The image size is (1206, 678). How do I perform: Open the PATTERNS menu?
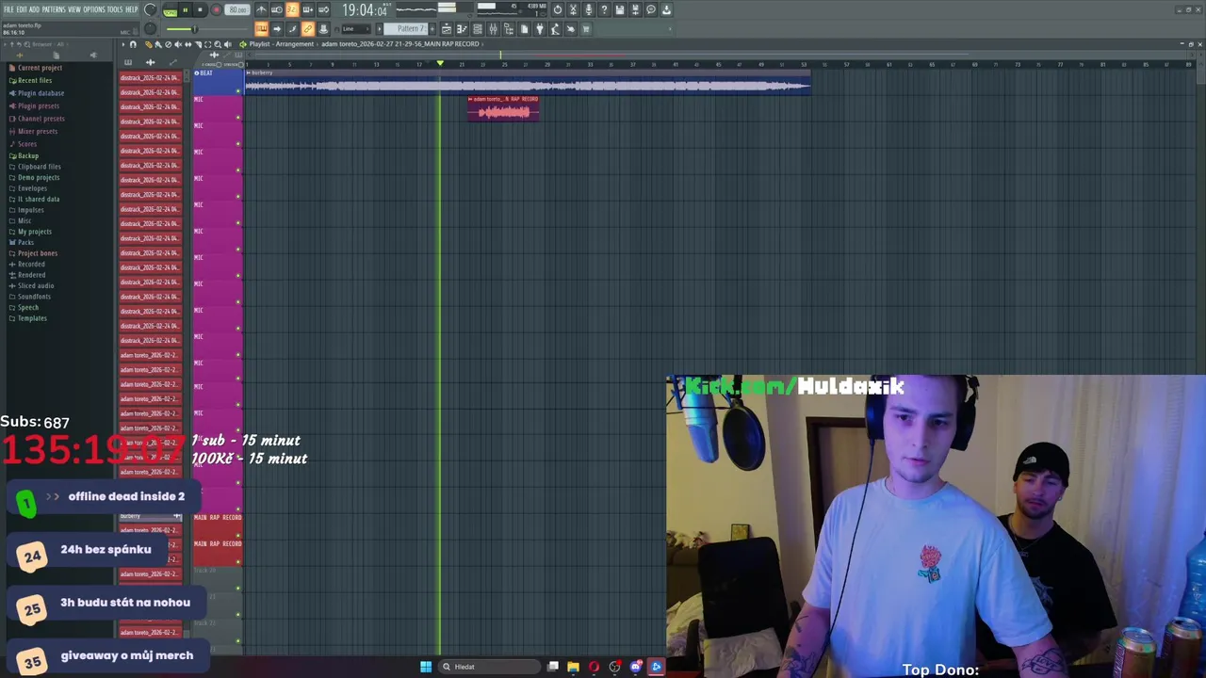54,9
